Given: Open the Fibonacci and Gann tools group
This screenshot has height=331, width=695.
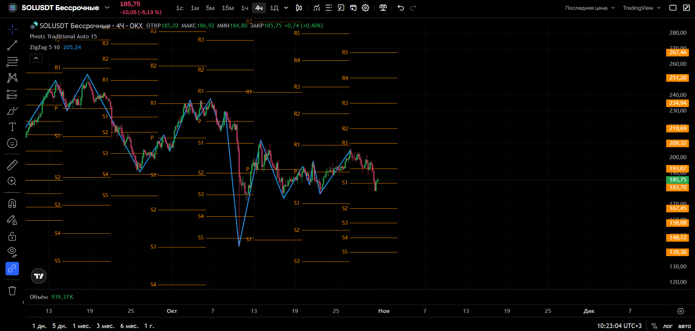Looking at the screenshot, I should pyautogui.click(x=12, y=61).
